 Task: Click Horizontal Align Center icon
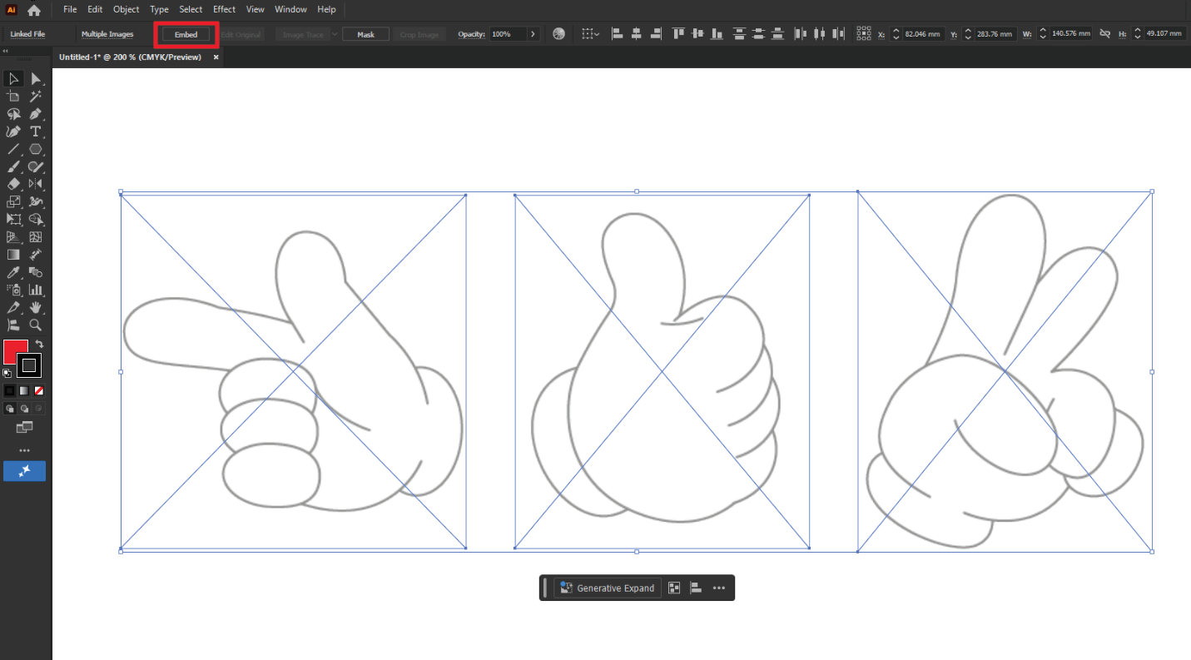click(637, 34)
